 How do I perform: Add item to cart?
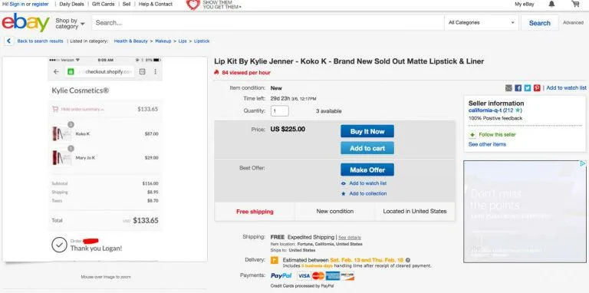tap(367, 148)
